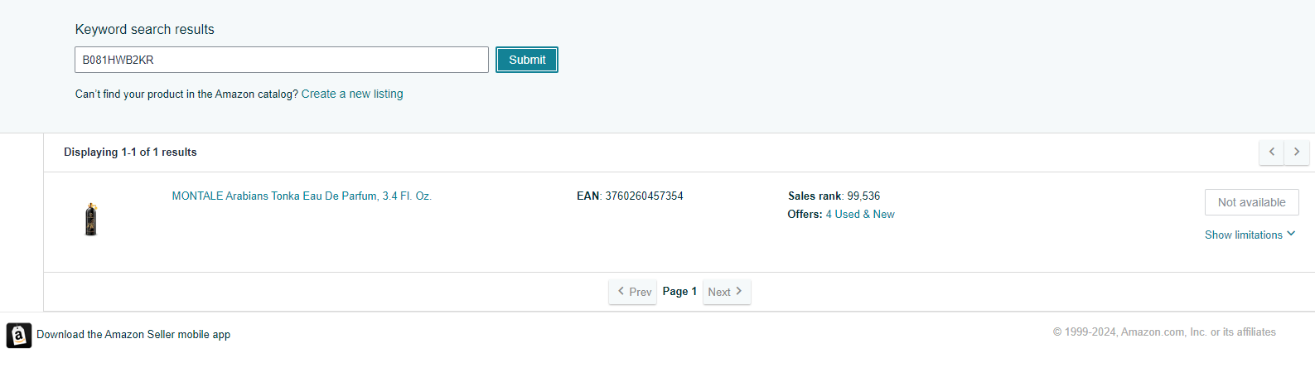
Task: Click the Not available button
Action: pyautogui.click(x=1251, y=202)
